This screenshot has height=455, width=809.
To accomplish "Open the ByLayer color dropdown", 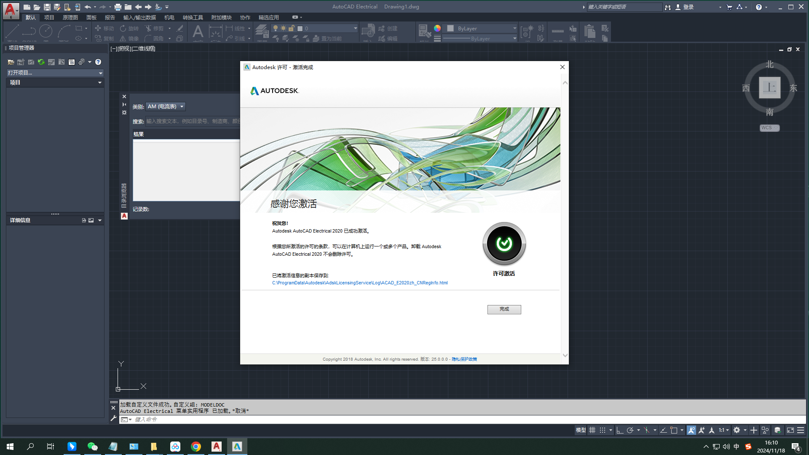I will click(x=481, y=28).
